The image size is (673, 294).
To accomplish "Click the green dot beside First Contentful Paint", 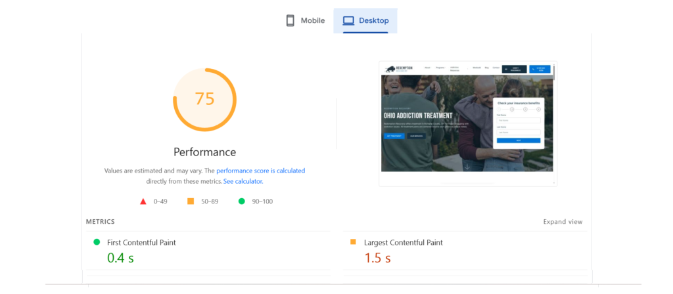I will click(x=97, y=242).
